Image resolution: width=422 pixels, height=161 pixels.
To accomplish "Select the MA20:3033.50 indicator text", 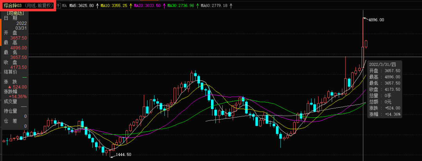I will [x=147, y=6].
